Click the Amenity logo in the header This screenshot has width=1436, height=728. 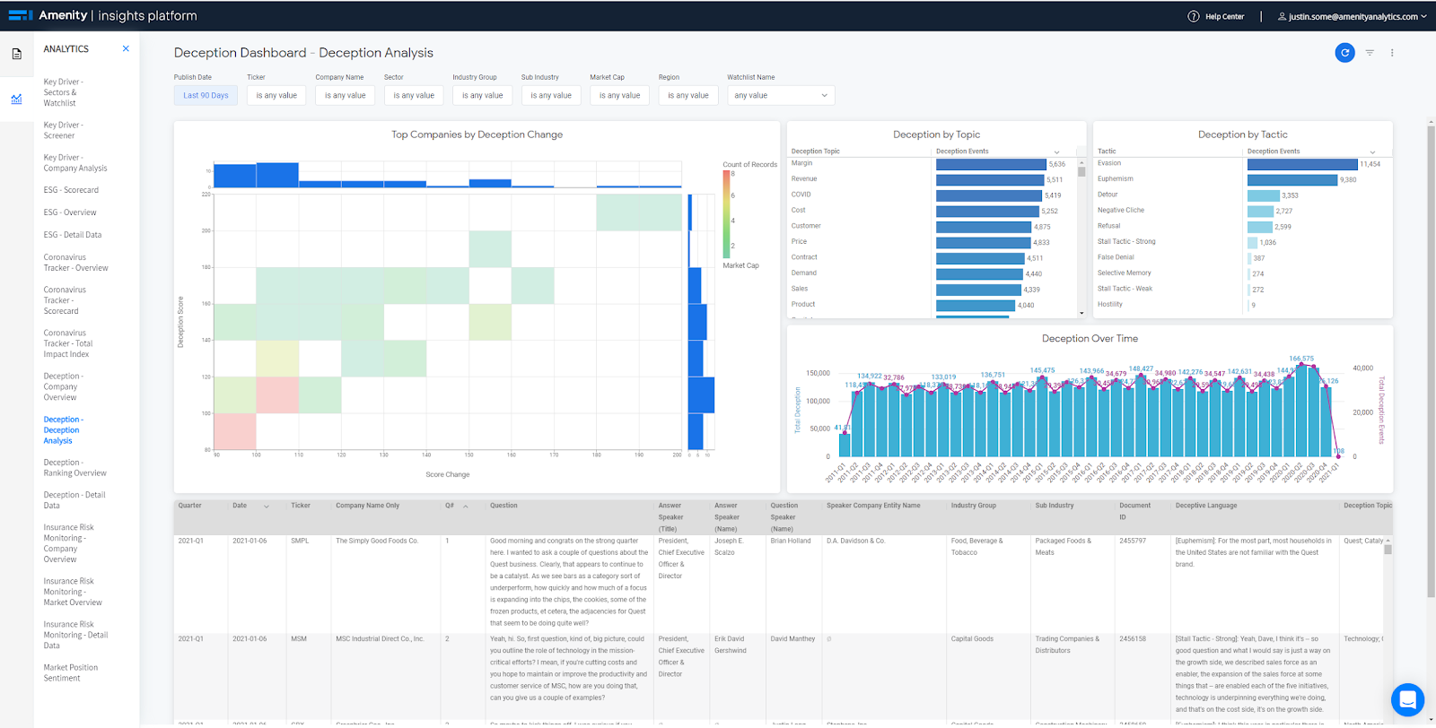pyautogui.click(x=48, y=15)
